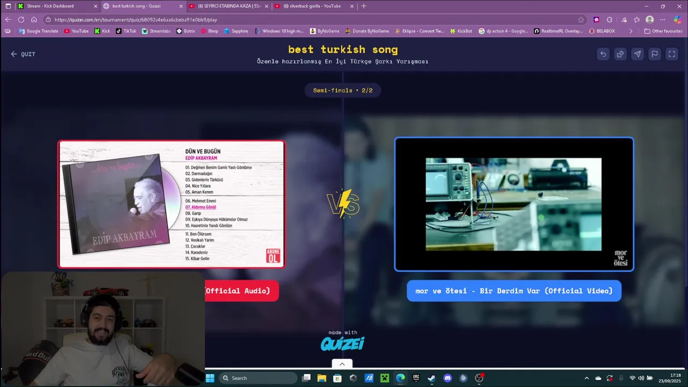
Task: Open Blerp bookmark
Action: 210,31
